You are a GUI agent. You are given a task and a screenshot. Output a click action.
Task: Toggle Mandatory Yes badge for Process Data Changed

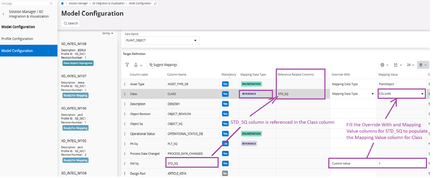pyautogui.click(x=225, y=153)
